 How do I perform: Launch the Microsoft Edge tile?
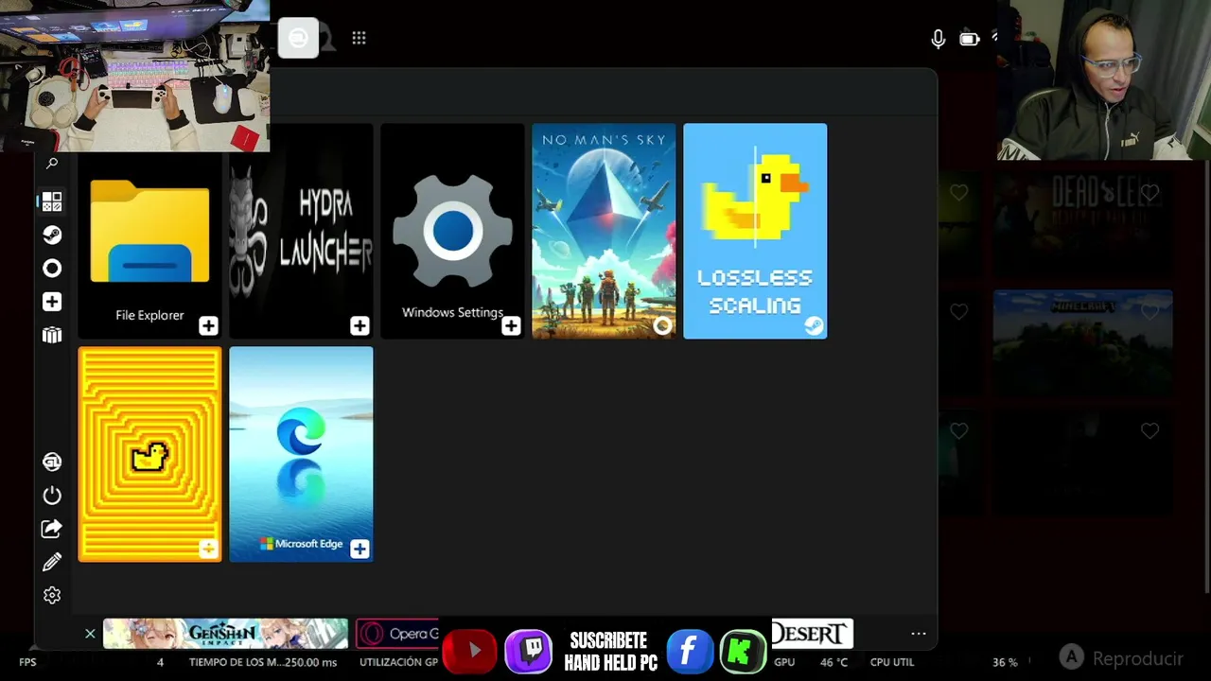point(301,454)
